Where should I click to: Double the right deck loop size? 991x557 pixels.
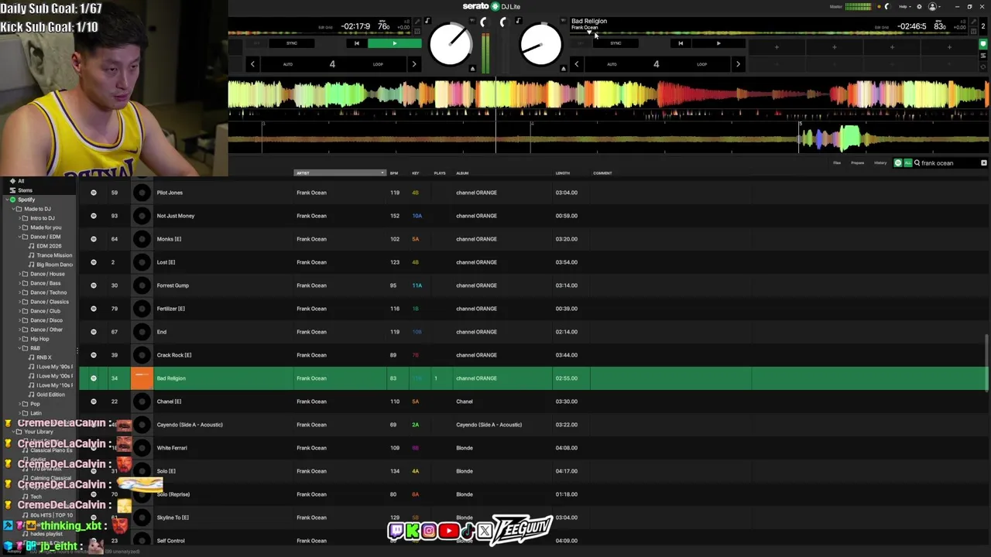tap(738, 64)
